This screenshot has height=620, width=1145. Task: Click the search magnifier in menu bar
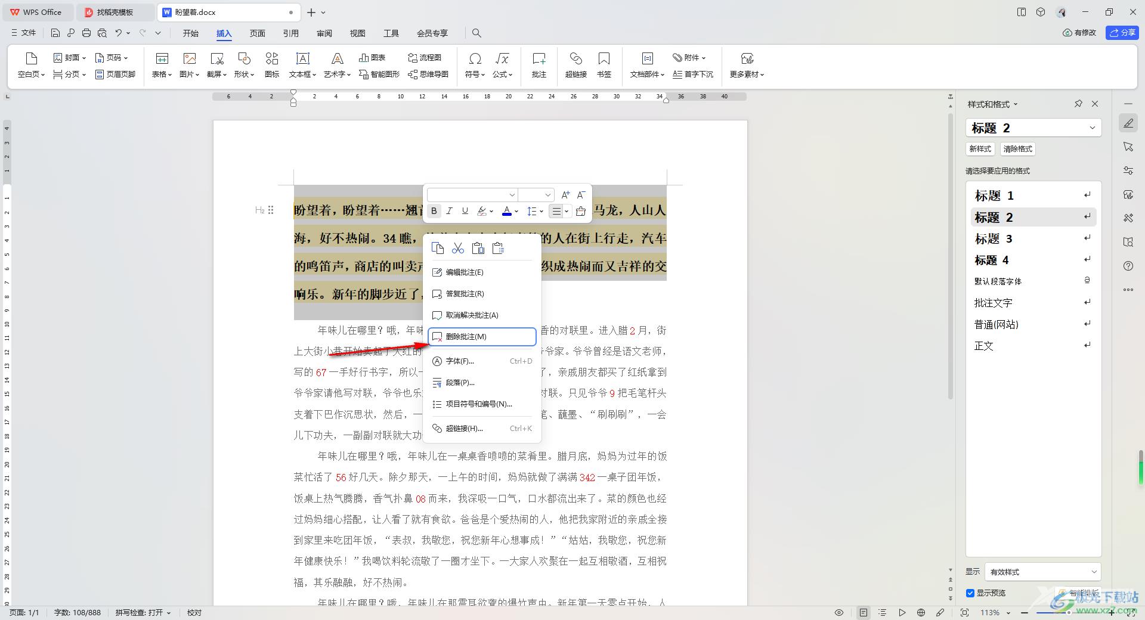476,33
